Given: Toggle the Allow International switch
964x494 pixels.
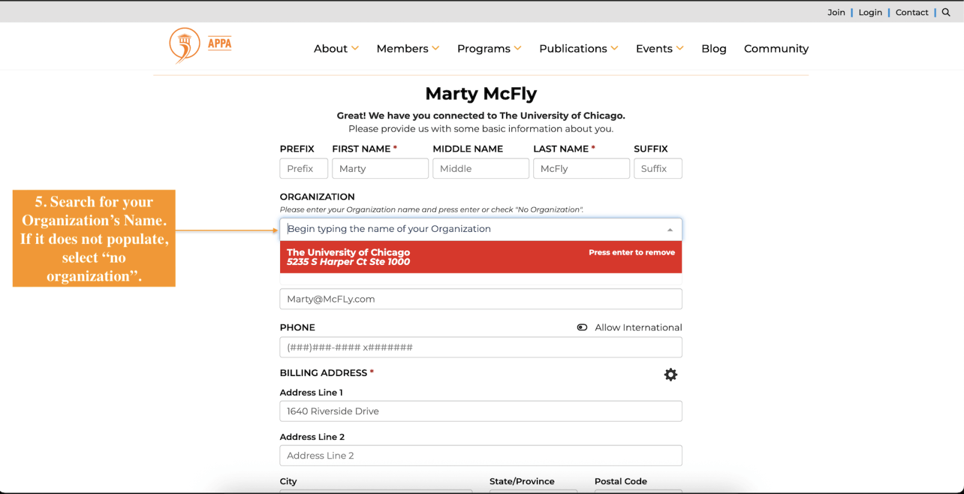Looking at the screenshot, I should [x=582, y=328].
